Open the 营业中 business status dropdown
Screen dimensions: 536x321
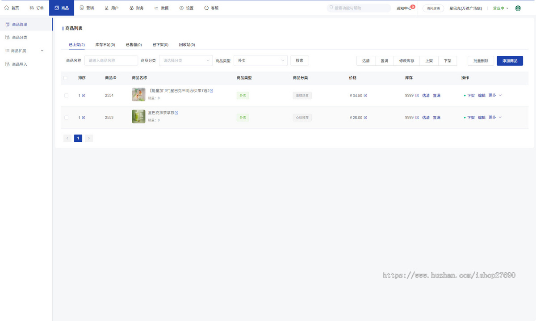click(x=501, y=8)
